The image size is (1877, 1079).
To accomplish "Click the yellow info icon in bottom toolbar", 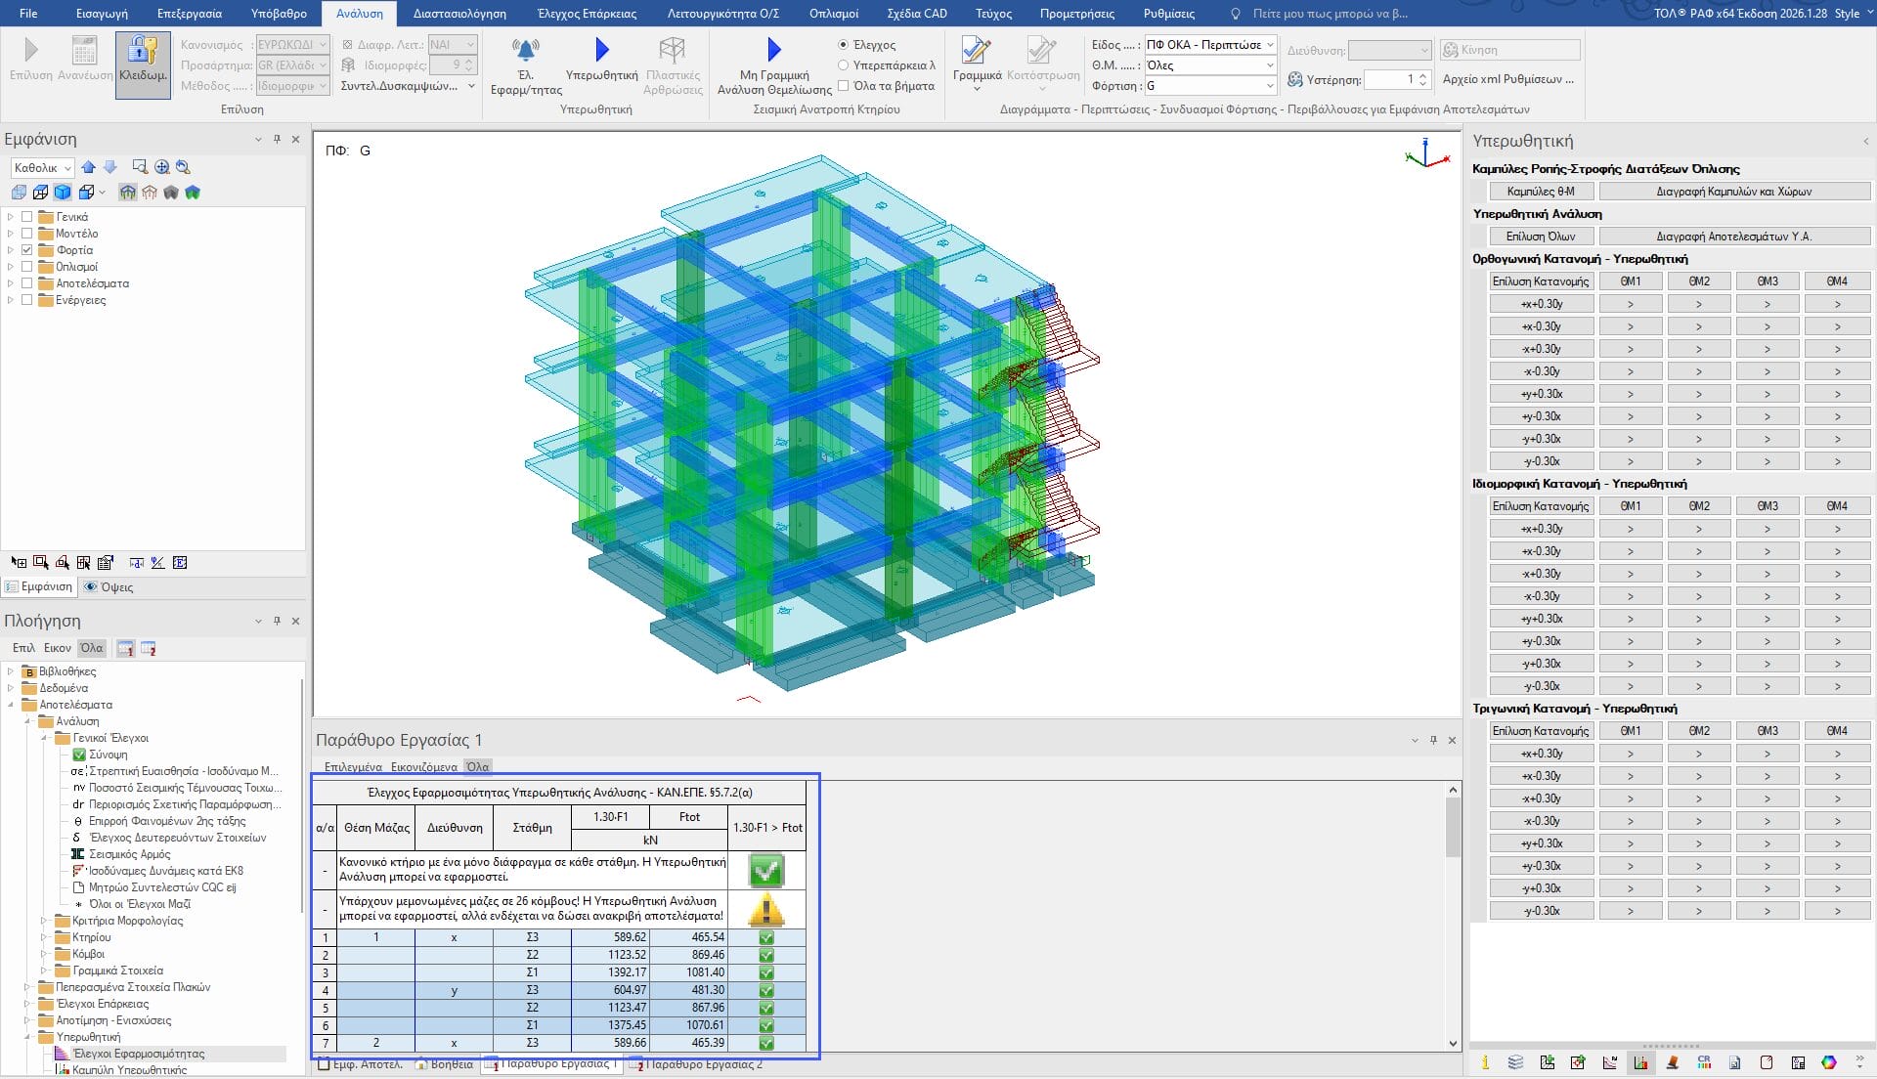I will pyautogui.click(x=1485, y=1062).
